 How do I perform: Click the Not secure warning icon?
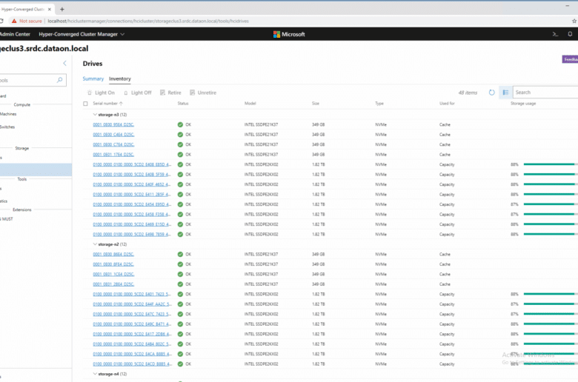[14, 21]
